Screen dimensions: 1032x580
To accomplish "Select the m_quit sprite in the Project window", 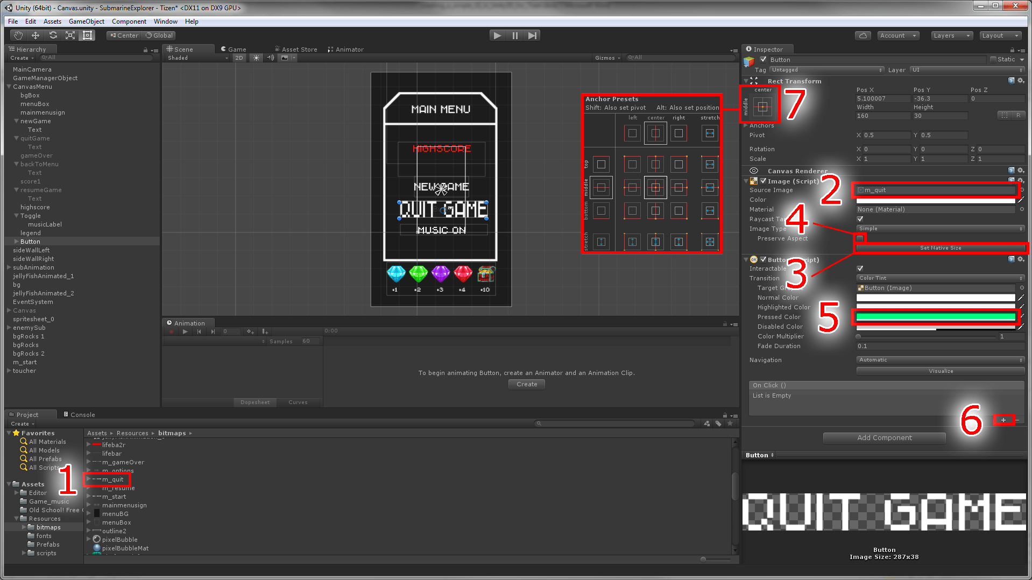I will (112, 479).
